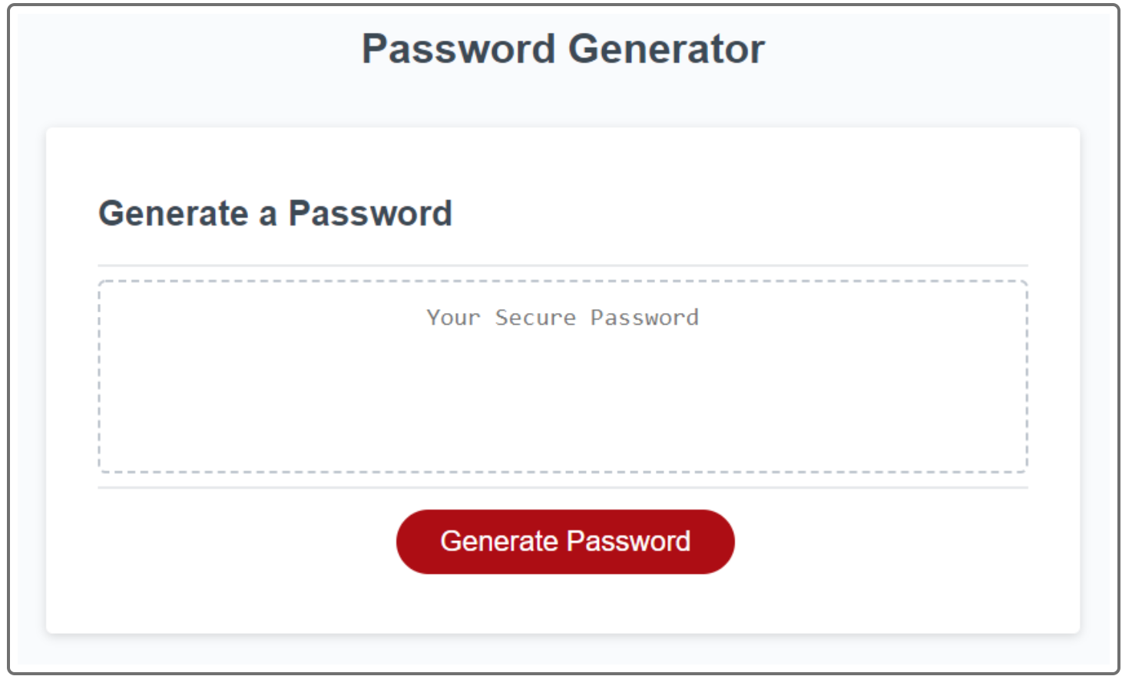
Task: Click the Generate a Password heading
Action: tap(275, 213)
